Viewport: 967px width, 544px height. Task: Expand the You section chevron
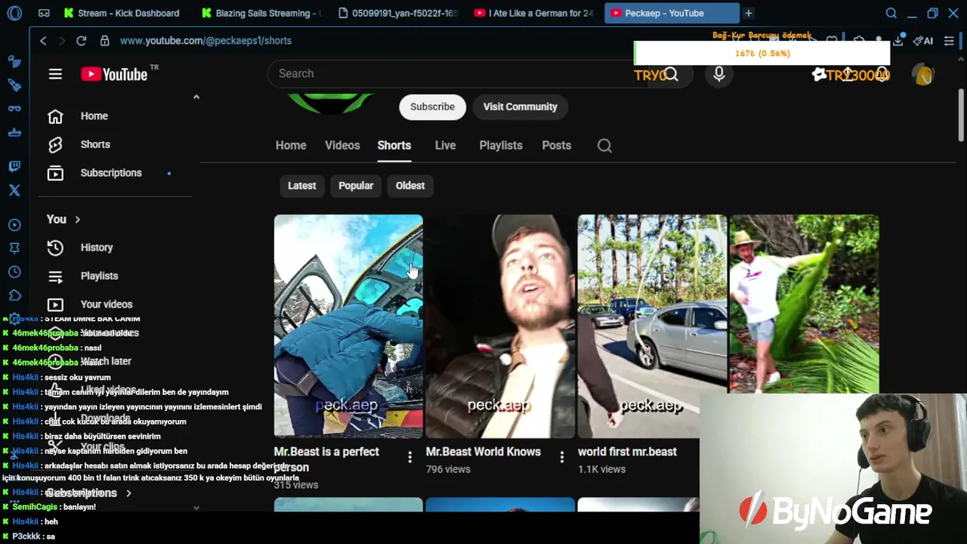pos(77,220)
